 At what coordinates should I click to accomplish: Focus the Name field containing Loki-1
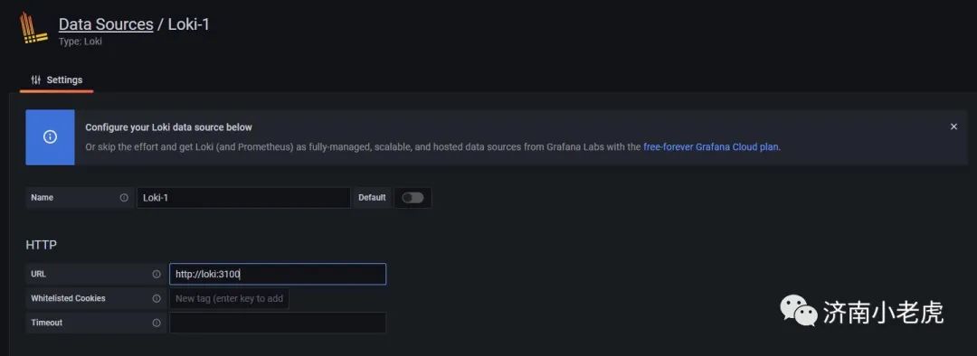coord(243,197)
